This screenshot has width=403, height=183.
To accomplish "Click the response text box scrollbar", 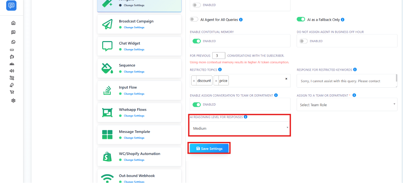I will (x=397, y=78).
